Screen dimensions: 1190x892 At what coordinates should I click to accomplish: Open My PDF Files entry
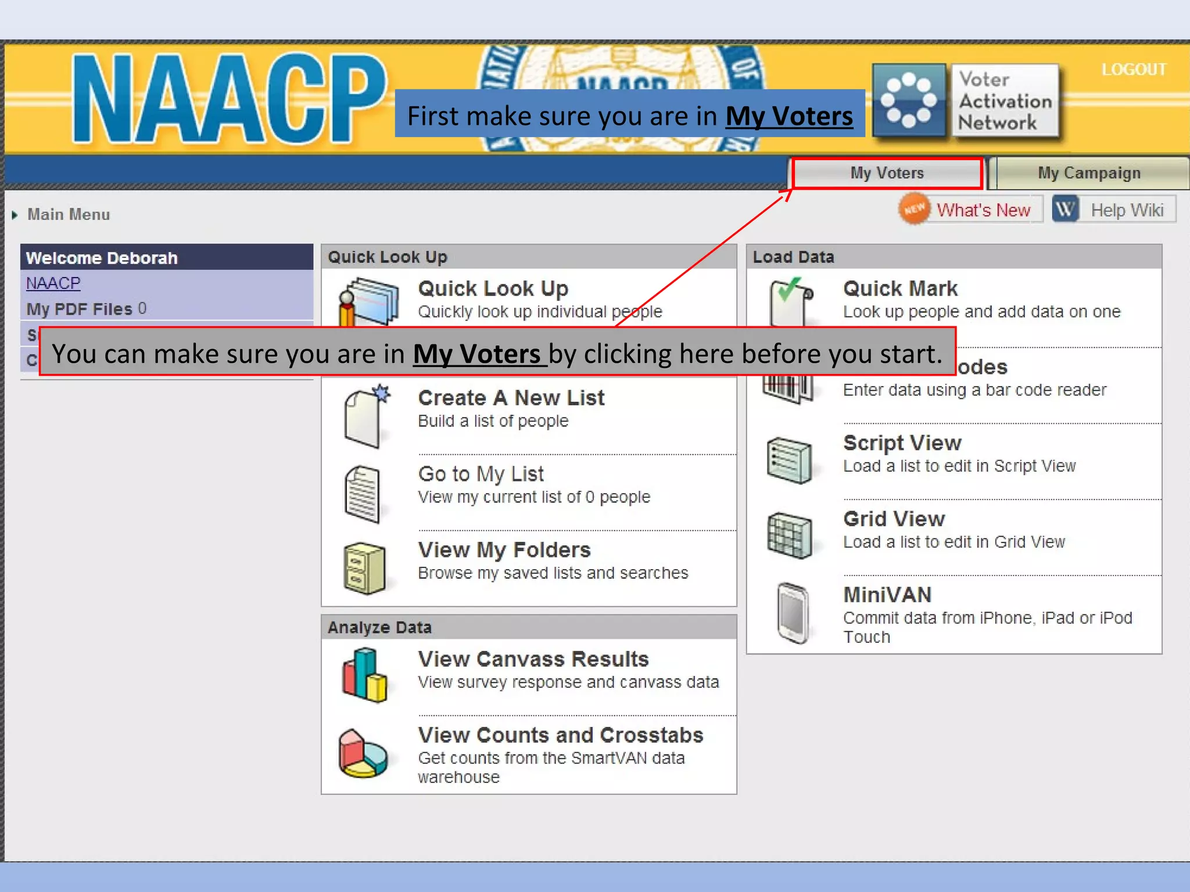pos(79,309)
